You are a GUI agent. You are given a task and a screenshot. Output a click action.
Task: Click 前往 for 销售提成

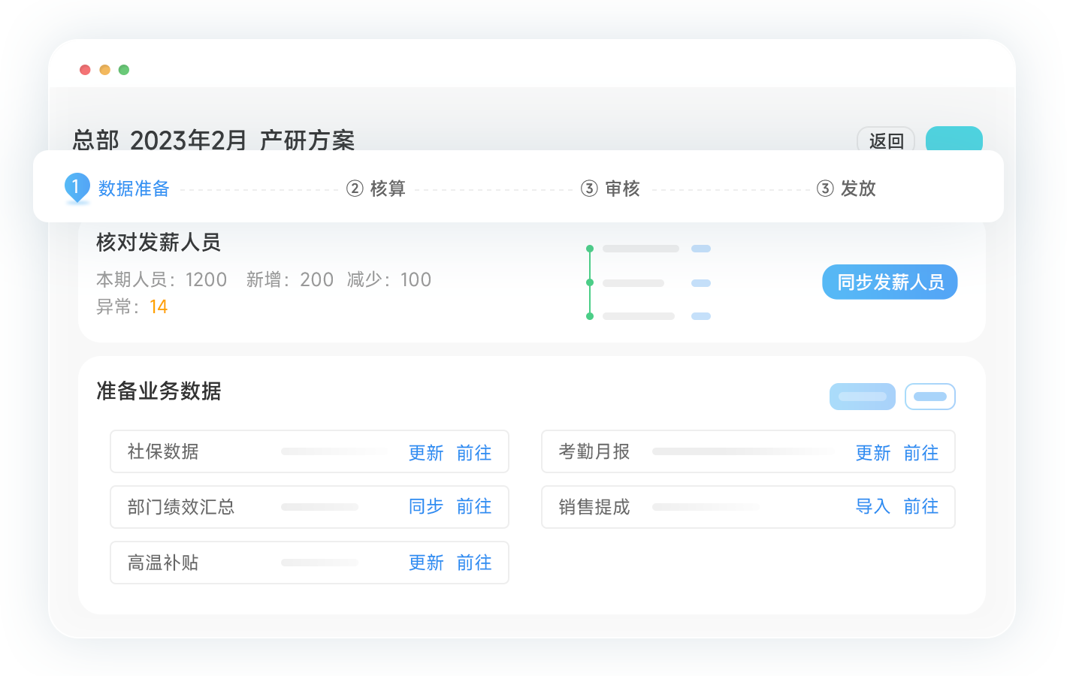point(921,507)
